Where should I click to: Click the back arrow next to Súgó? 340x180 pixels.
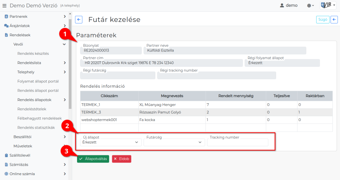coord(334,20)
